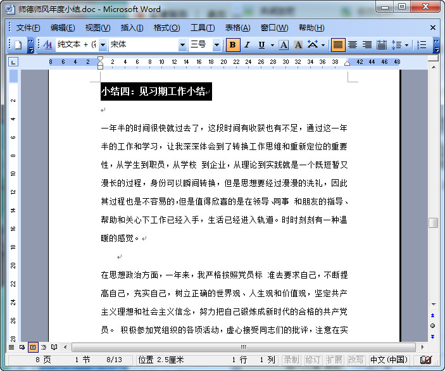Click the horizontal scrollbar thumb

point(244,347)
